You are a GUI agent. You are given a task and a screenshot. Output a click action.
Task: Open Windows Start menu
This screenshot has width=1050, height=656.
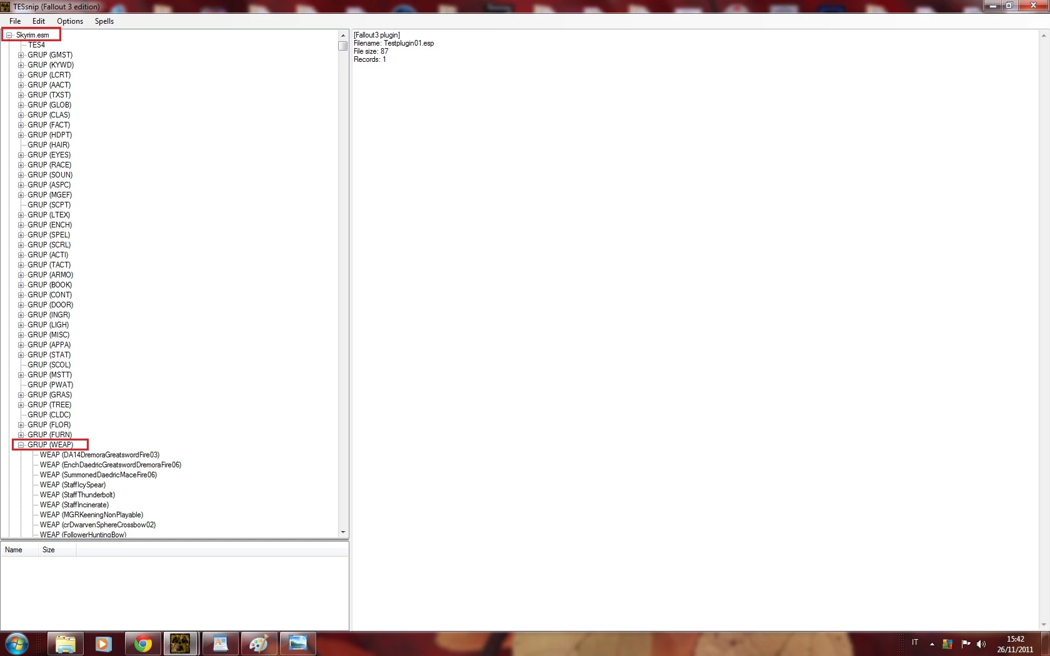(x=16, y=644)
